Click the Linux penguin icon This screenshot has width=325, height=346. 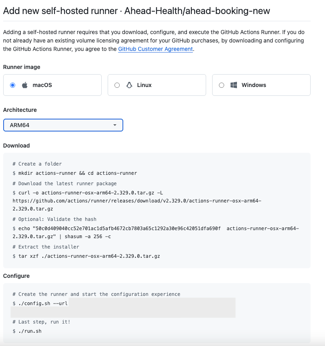(x=129, y=85)
